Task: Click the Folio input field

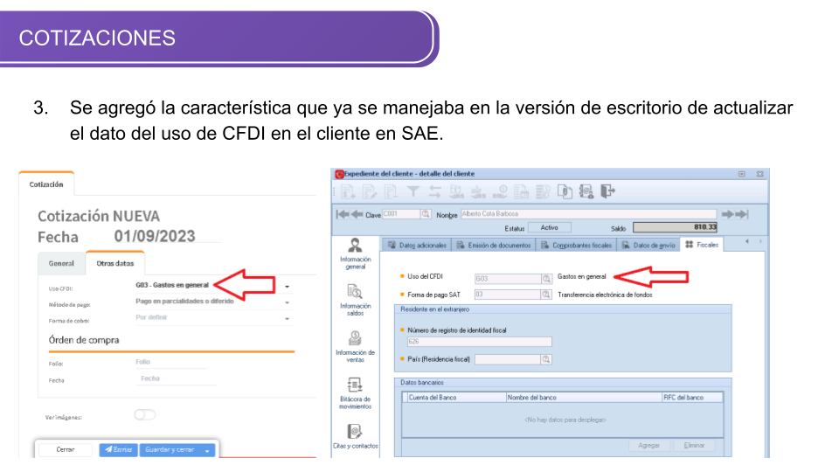Action: (170, 362)
